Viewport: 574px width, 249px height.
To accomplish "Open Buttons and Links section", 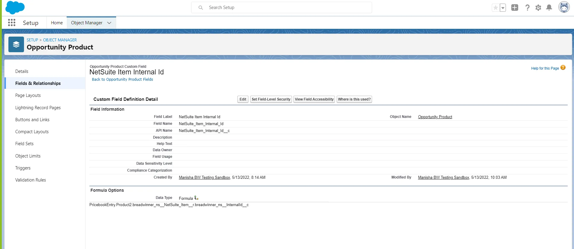I will [32, 120].
